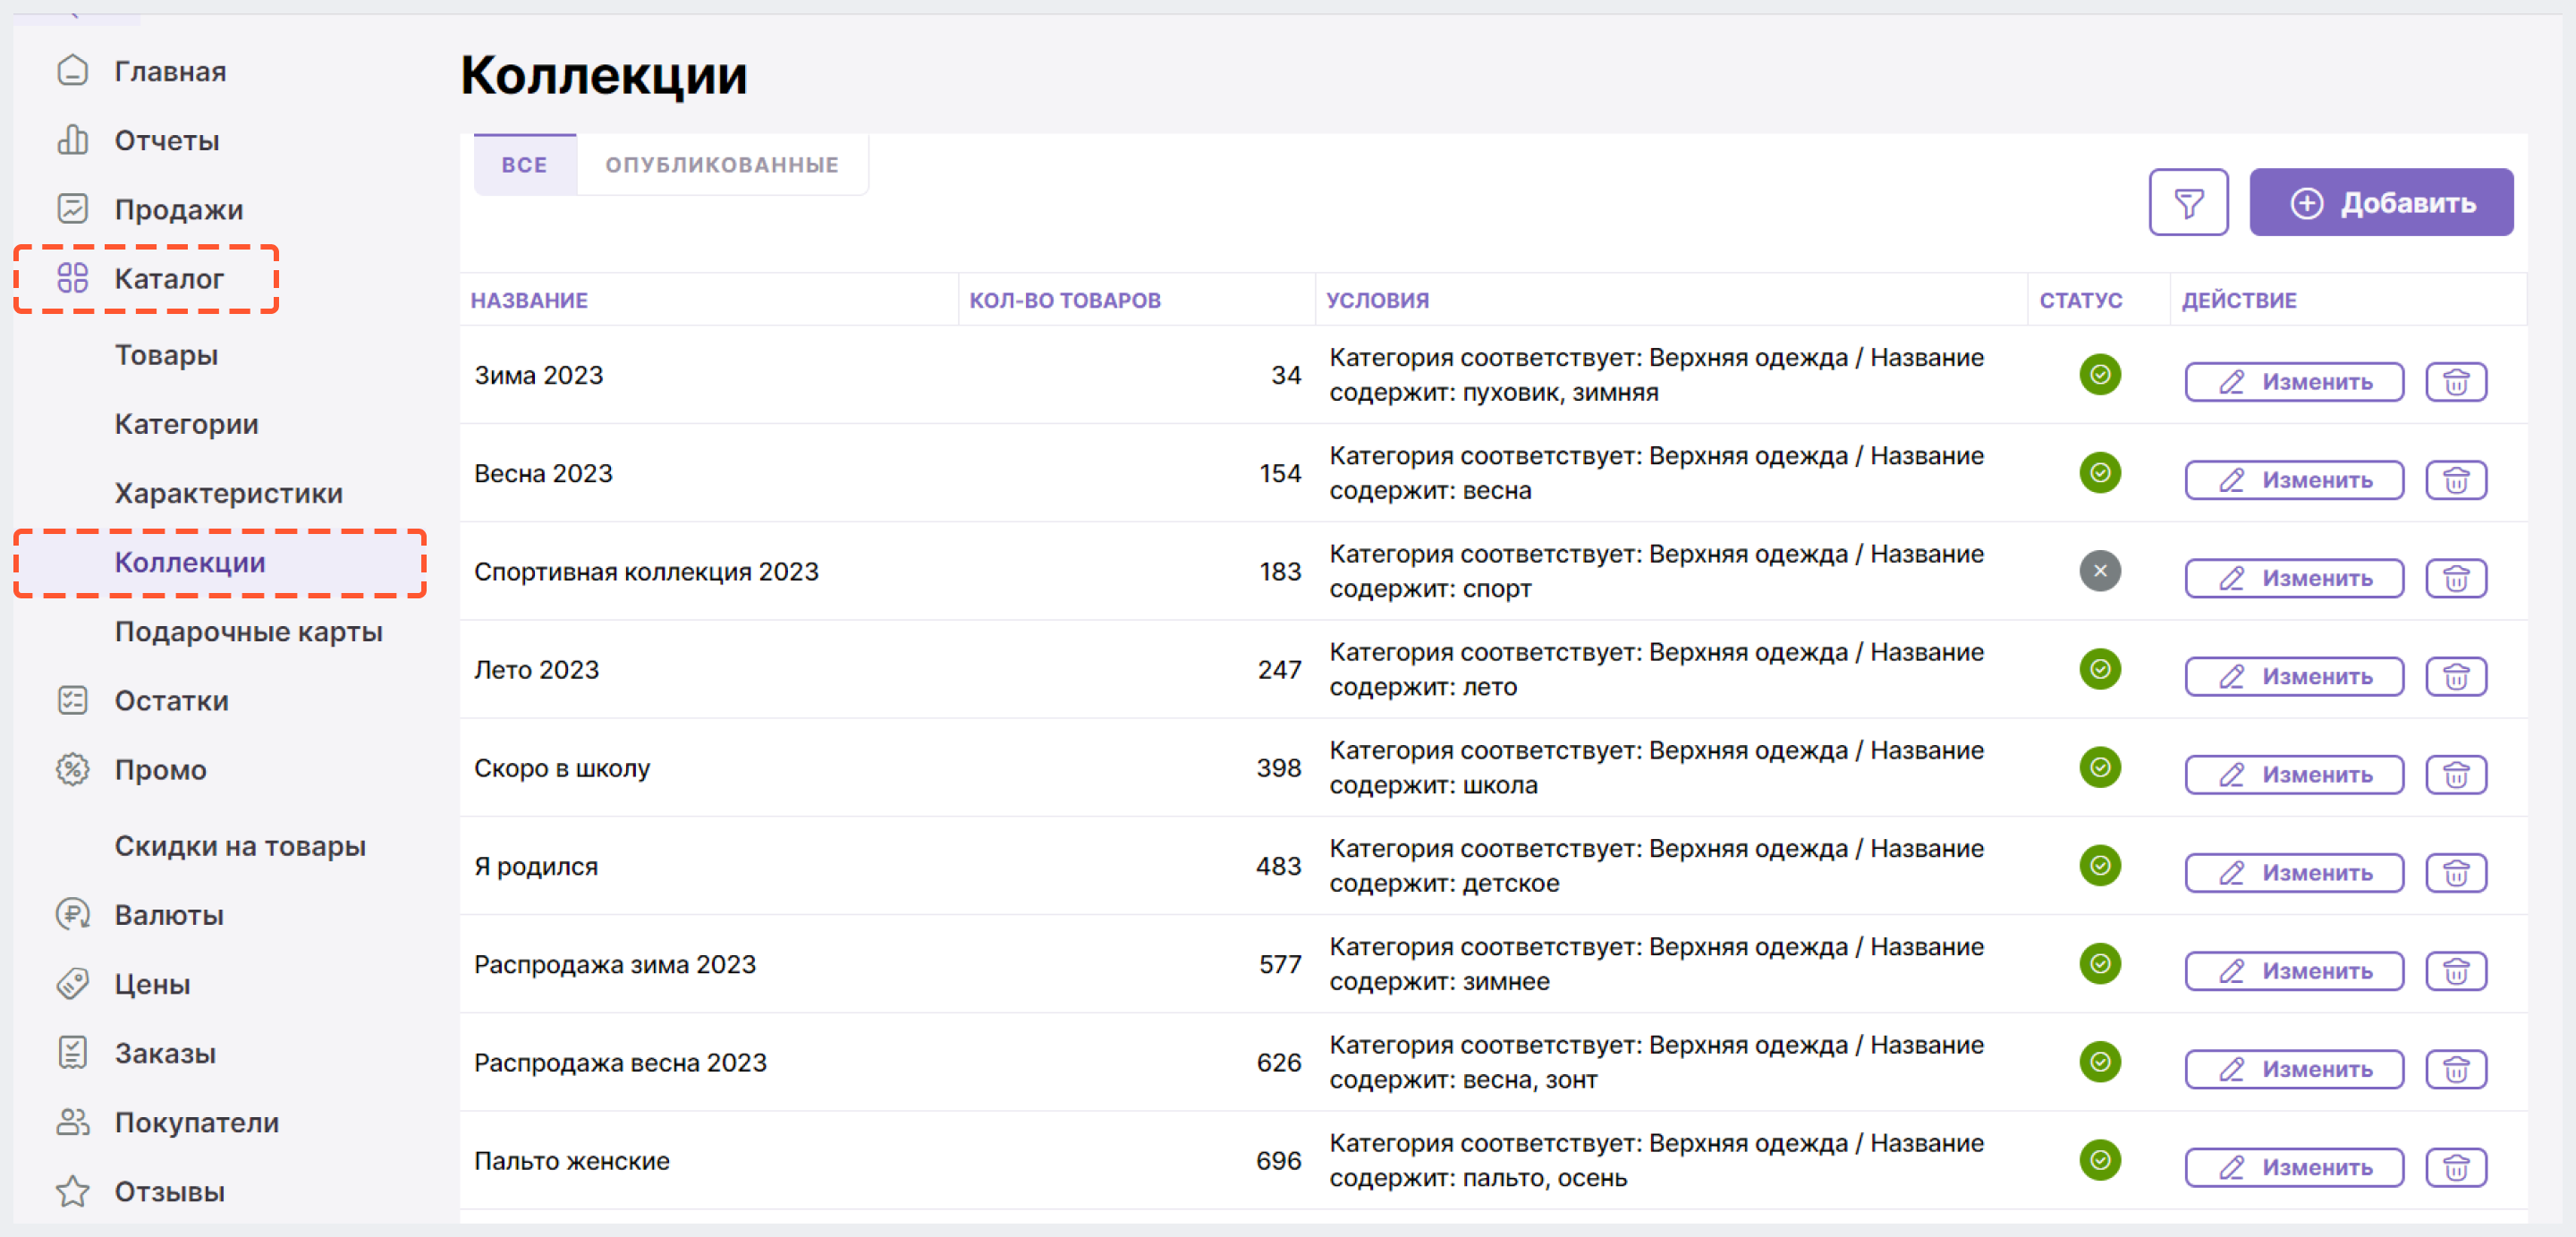Click the Покупатели people icon in sidebar
Screen dimensions: 2576x1237
[x=73, y=1122]
